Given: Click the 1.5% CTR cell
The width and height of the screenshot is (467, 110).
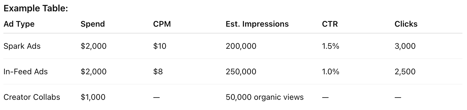Looking at the screenshot, I should tap(331, 46).
